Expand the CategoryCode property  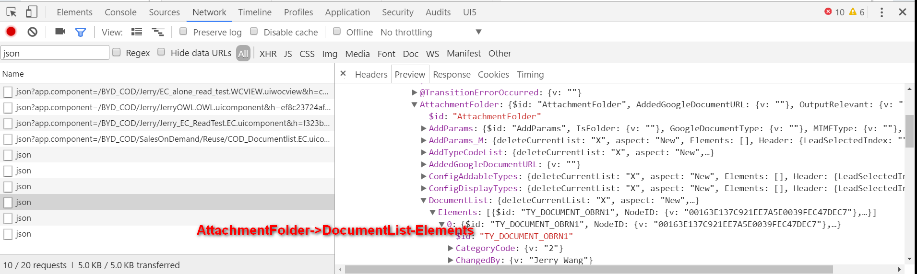tap(451, 248)
